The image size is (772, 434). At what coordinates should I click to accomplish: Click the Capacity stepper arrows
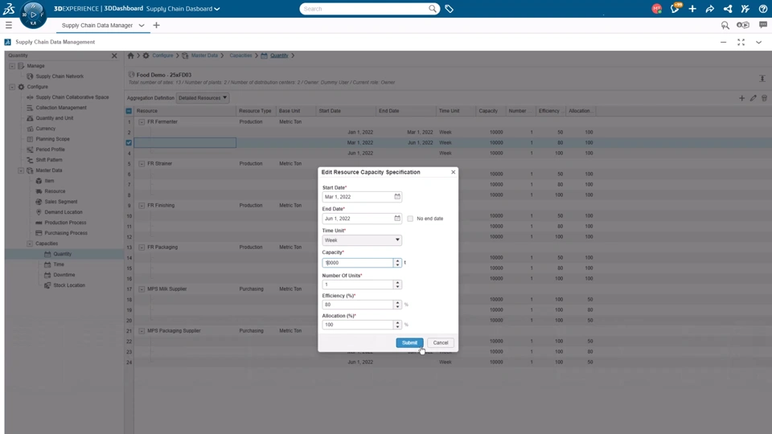397,263
